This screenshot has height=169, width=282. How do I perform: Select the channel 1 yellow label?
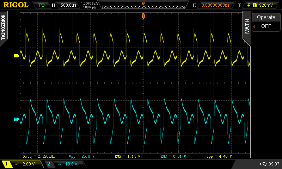tap(6, 164)
